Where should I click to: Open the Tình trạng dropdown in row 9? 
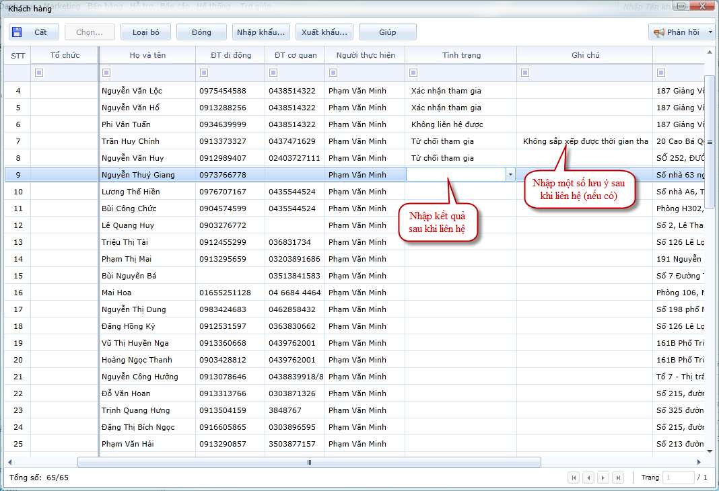click(x=510, y=175)
